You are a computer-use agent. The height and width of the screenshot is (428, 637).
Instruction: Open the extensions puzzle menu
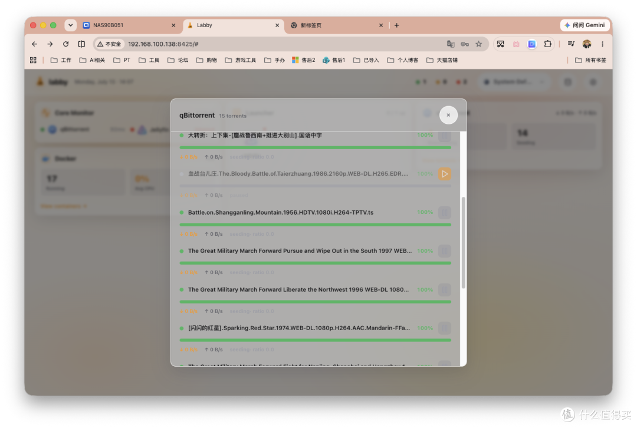pos(547,44)
